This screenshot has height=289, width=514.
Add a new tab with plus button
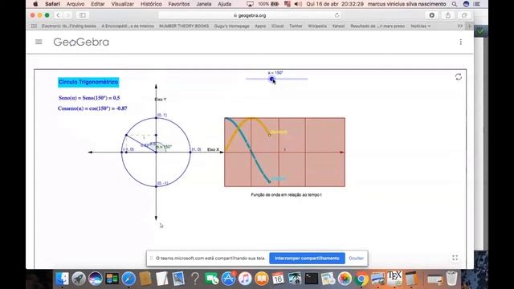tap(469, 26)
